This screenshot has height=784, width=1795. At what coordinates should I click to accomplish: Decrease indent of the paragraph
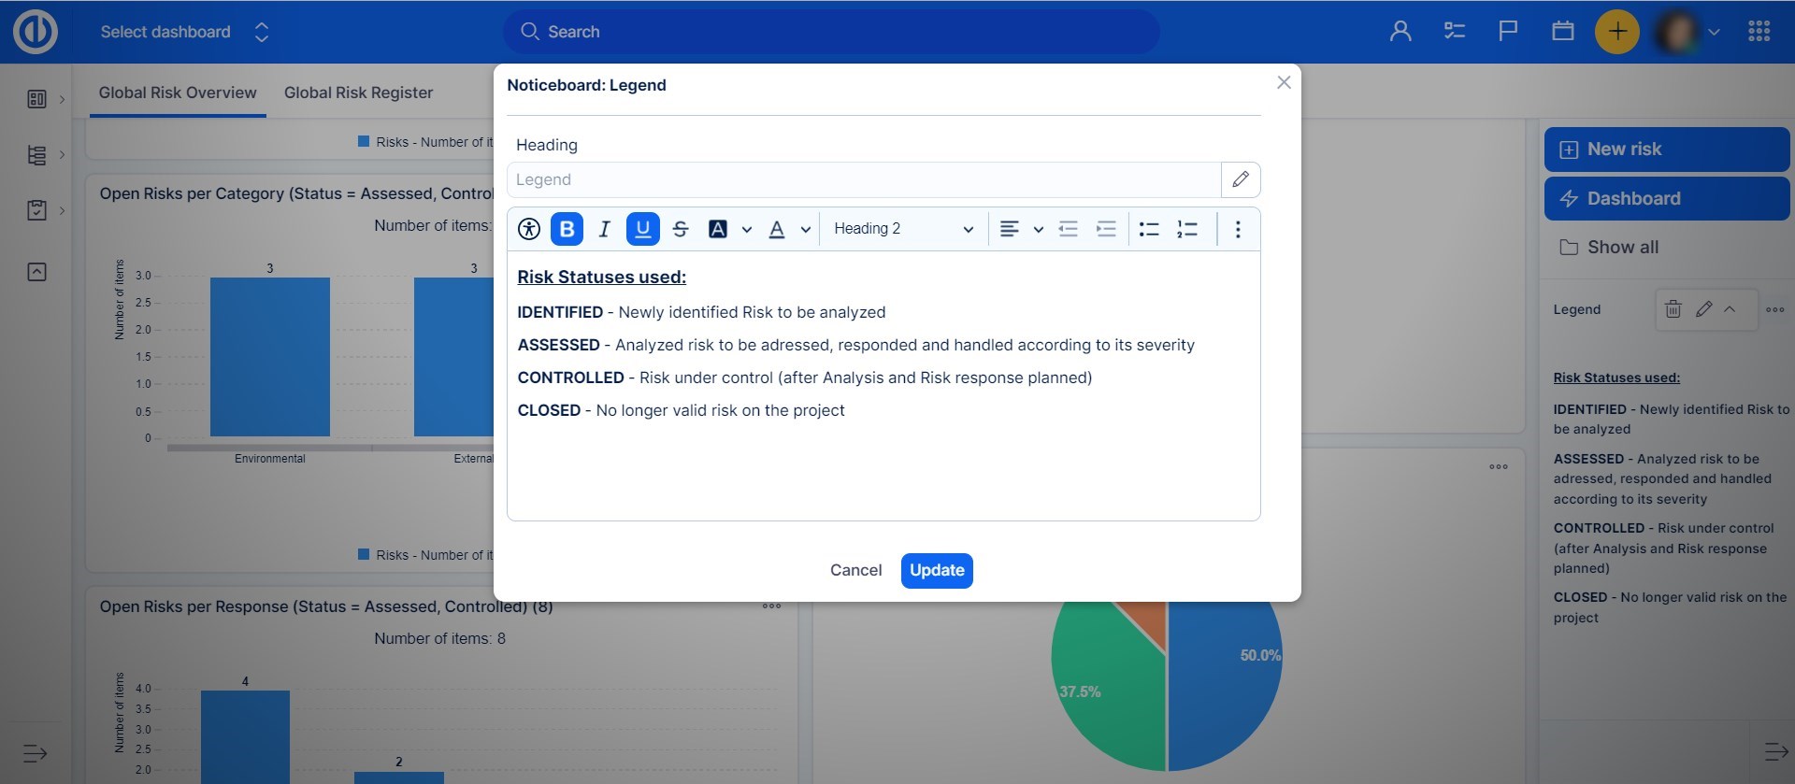(1068, 229)
